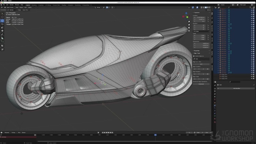Click the green Y axis gizmo ball

tap(187, 17)
